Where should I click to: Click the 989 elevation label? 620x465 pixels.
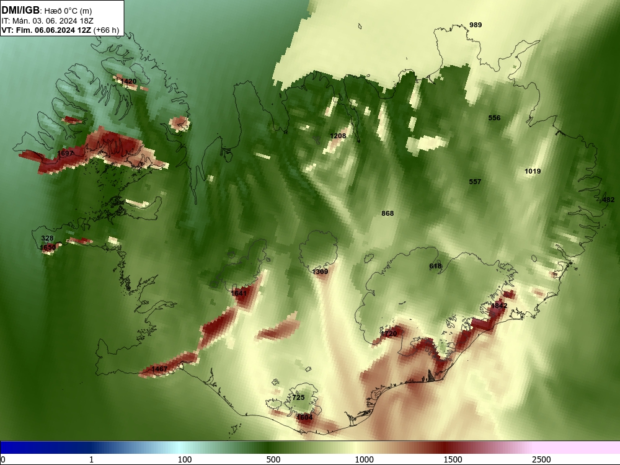point(476,25)
